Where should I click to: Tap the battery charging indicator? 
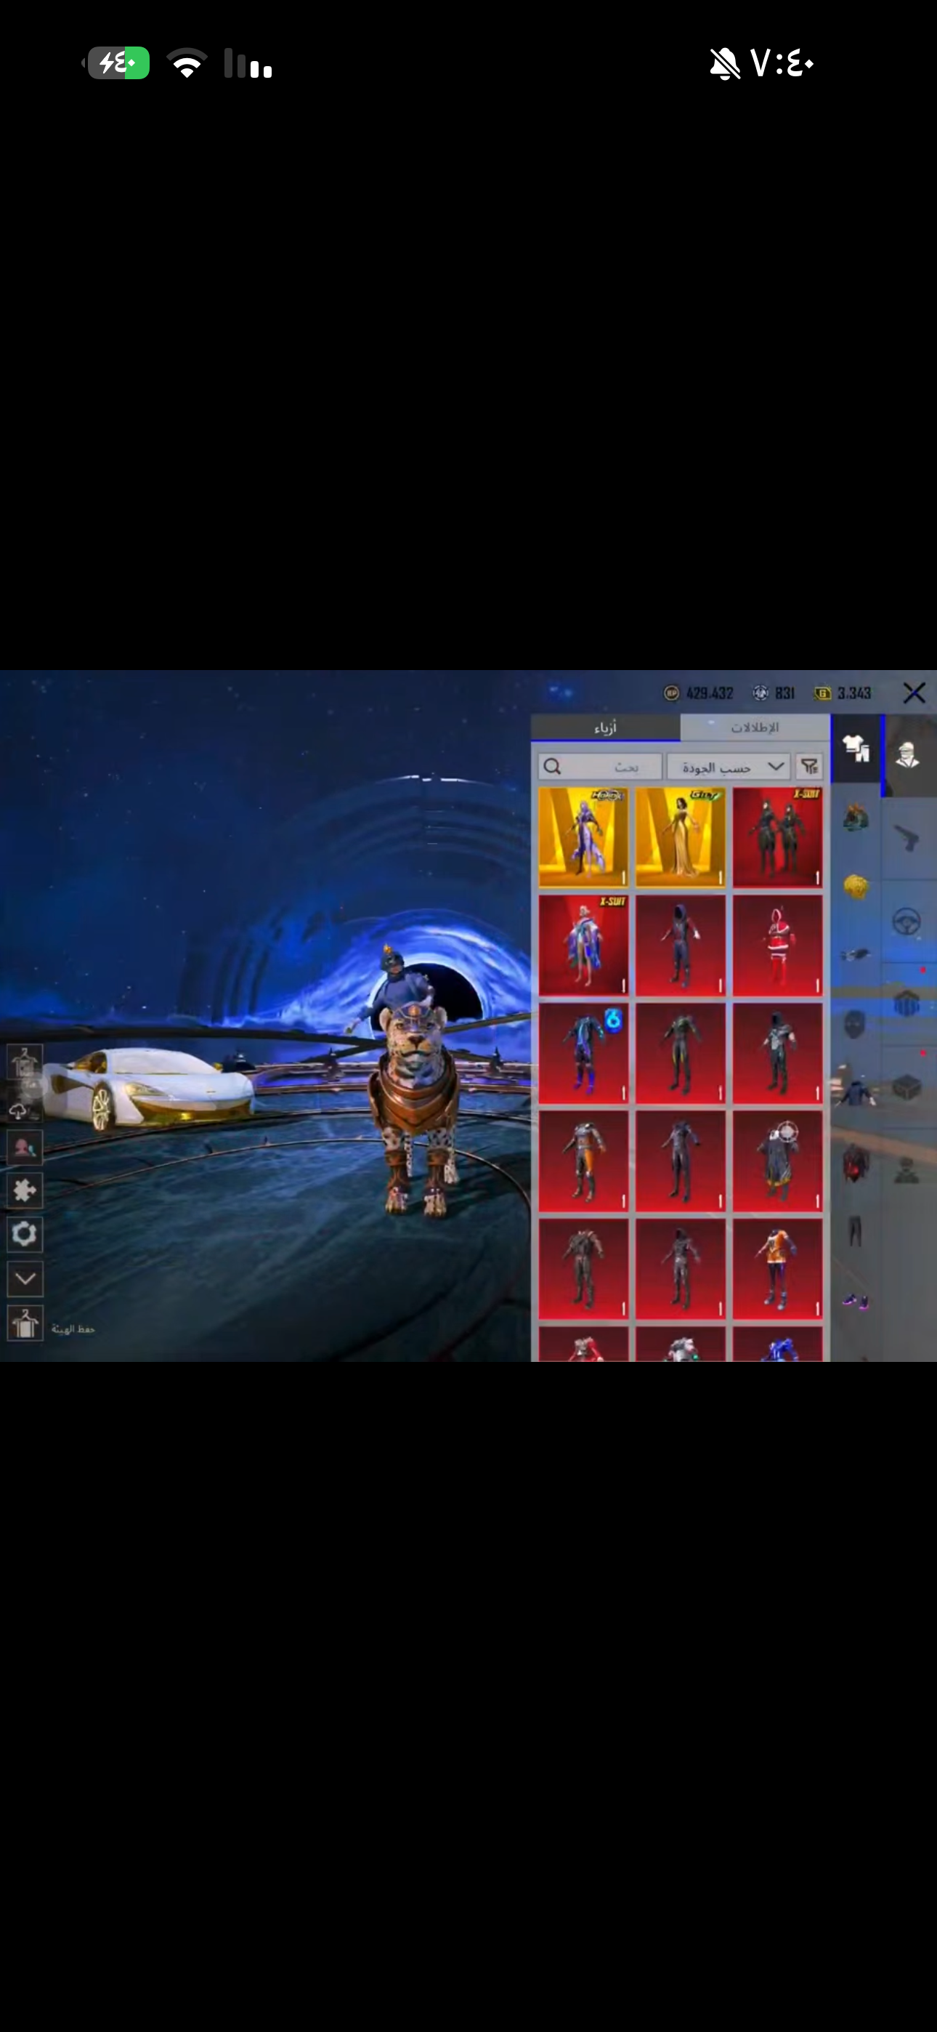click(x=117, y=63)
